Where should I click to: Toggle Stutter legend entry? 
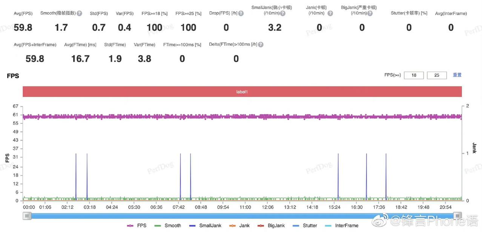[305, 226]
